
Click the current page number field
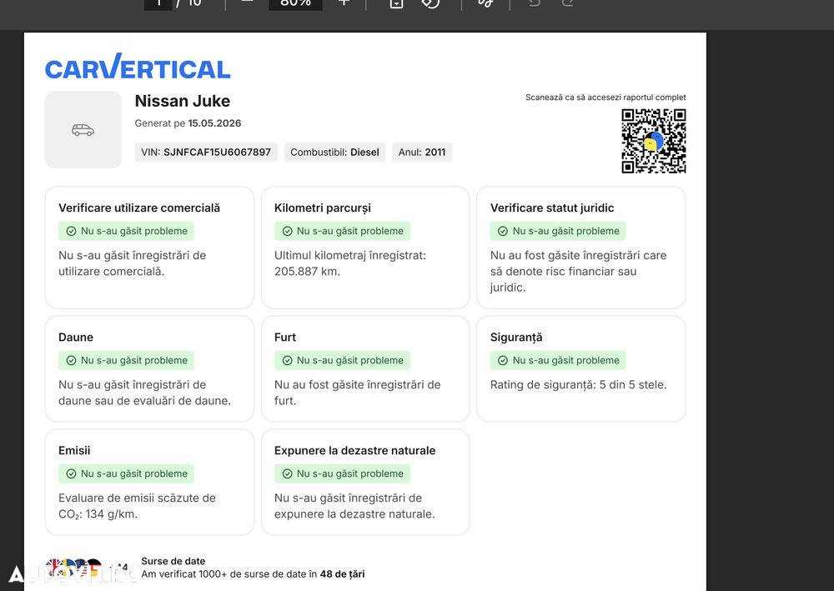point(158,3)
